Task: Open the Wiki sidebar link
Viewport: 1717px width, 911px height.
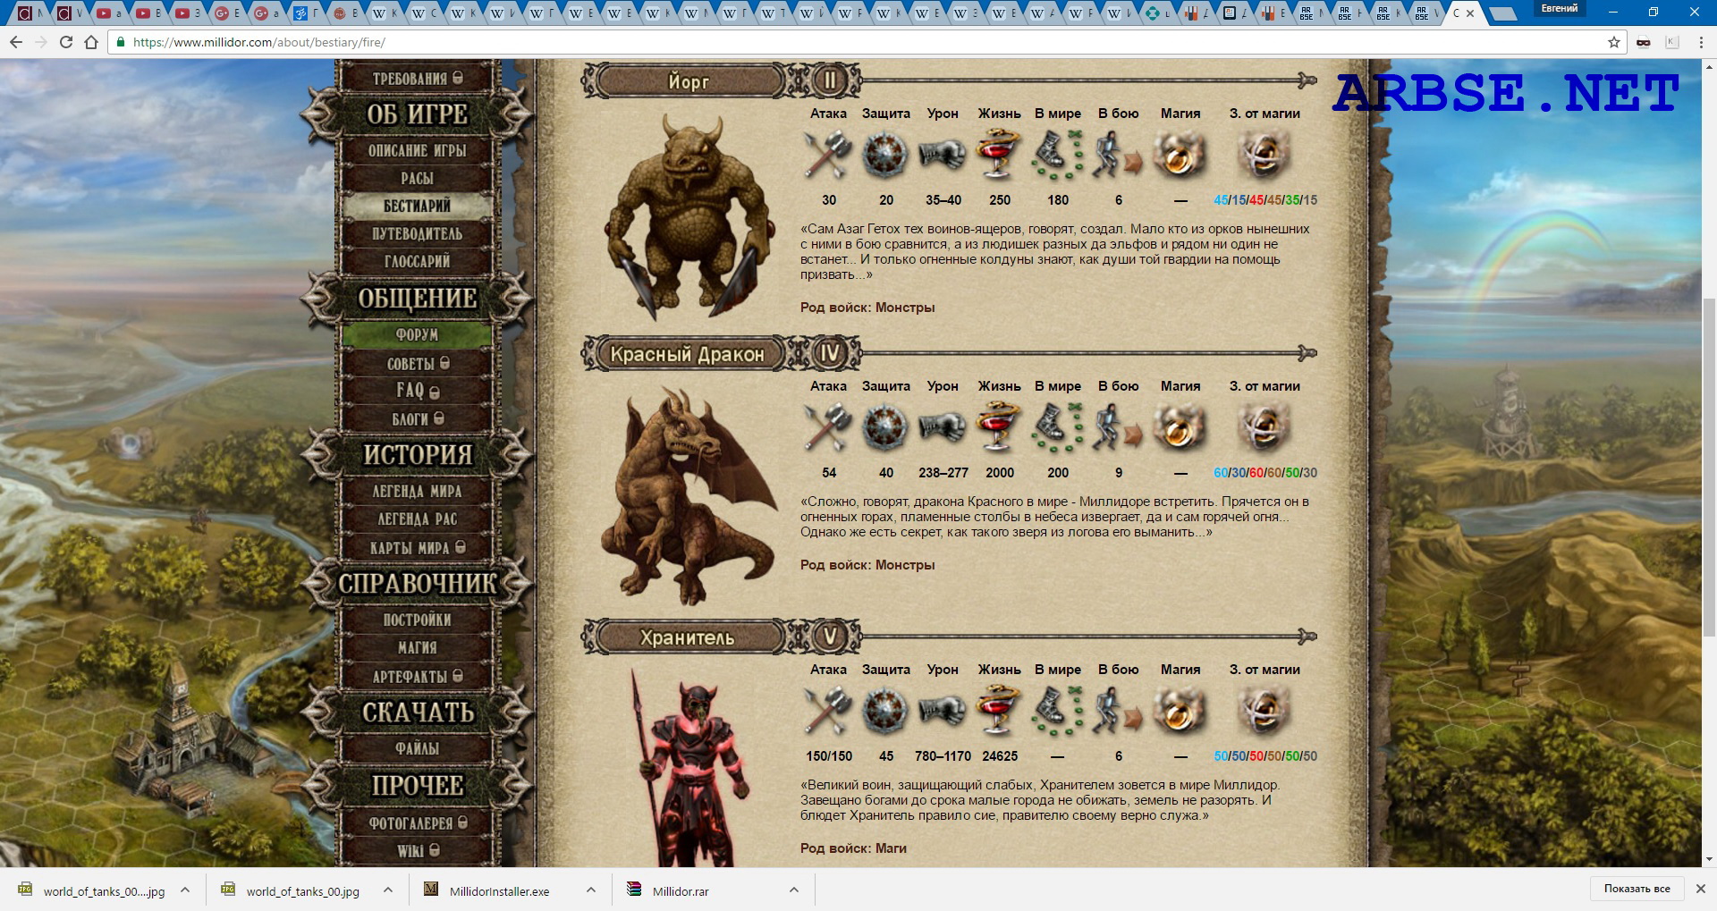Action: (417, 850)
